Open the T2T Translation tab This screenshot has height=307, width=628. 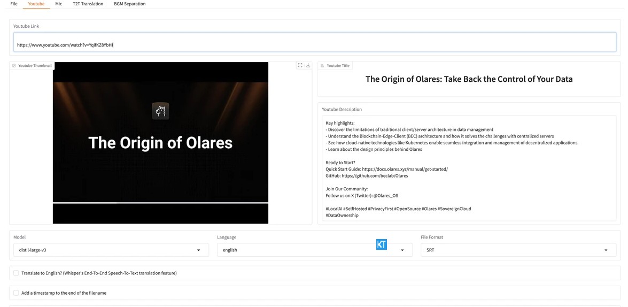(88, 4)
